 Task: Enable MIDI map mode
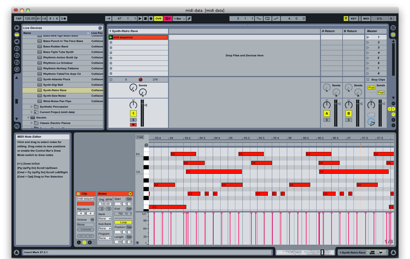click(366, 18)
